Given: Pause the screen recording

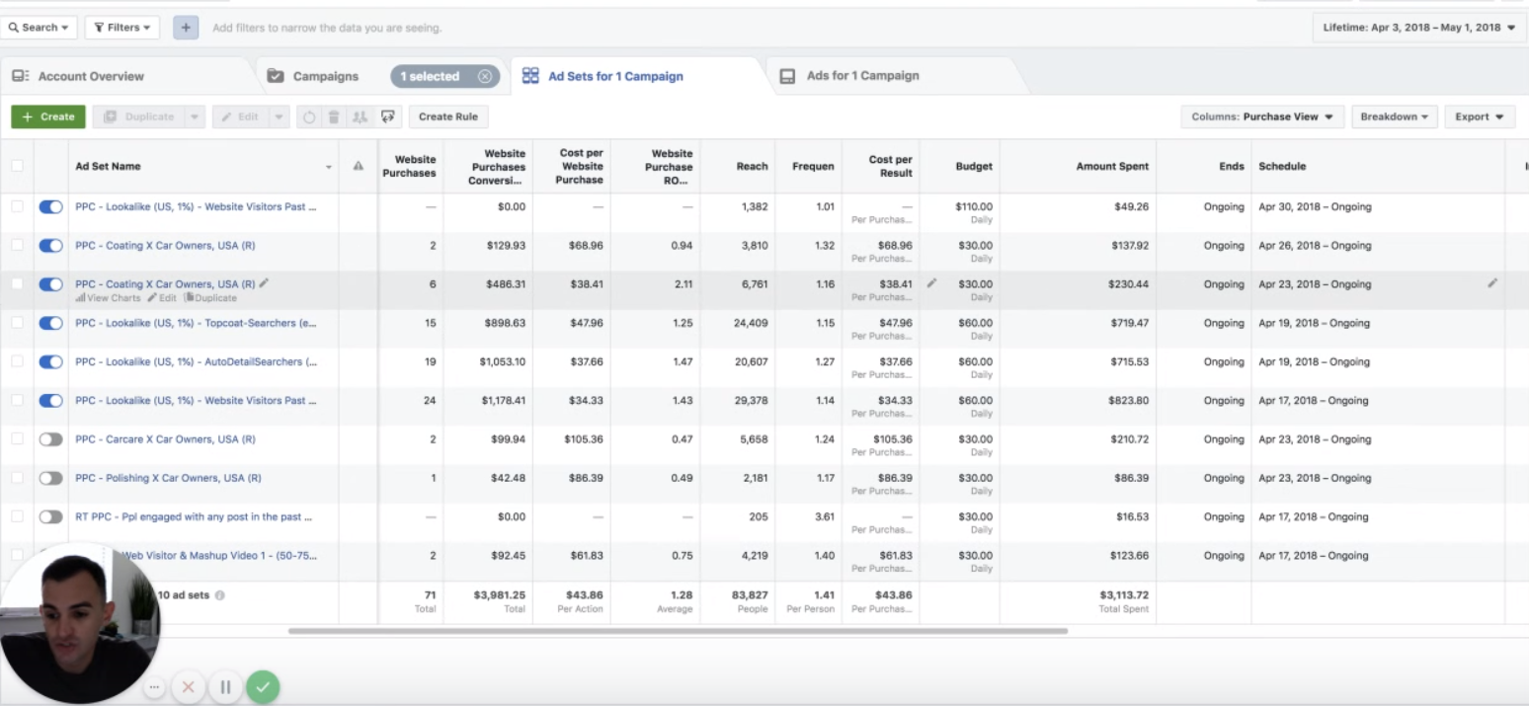Looking at the screenshot, I should (x=225, y=687).
